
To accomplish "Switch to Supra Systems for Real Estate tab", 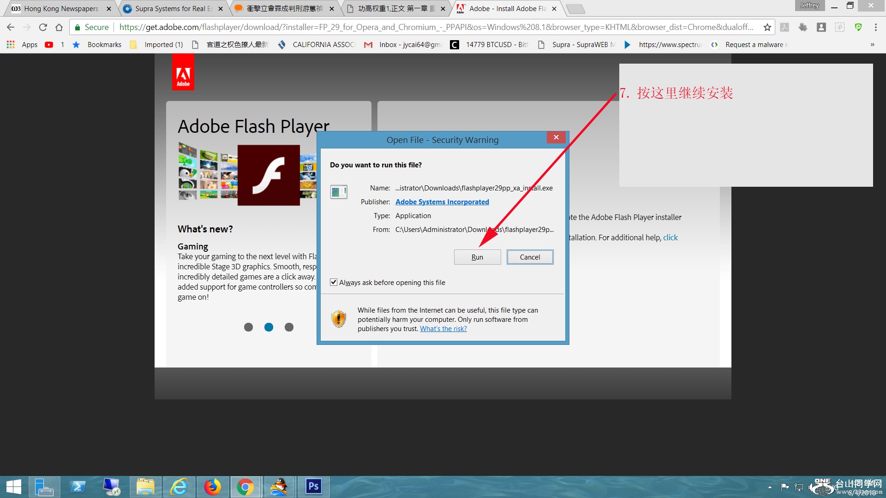I will [173, 8].
